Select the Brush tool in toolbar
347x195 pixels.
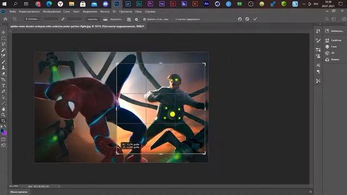3,62
